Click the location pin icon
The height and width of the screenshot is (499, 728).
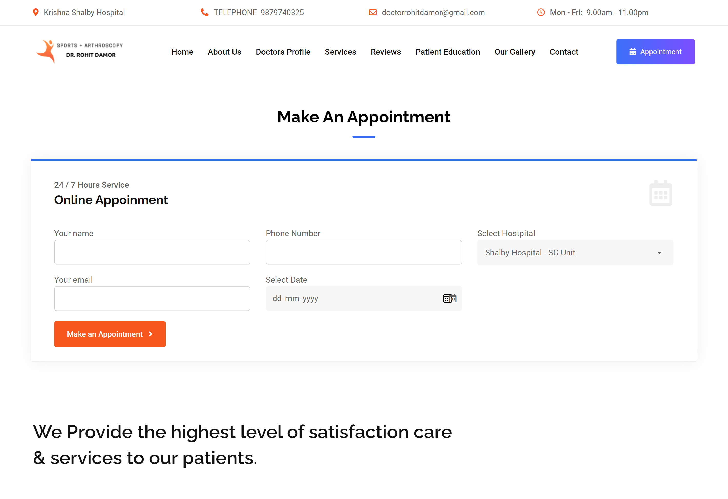click(x=36, y=13)
